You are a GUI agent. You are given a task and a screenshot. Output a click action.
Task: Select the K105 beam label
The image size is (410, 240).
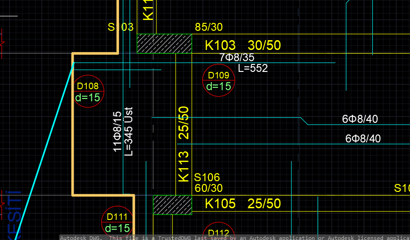(x=220, y=204)
